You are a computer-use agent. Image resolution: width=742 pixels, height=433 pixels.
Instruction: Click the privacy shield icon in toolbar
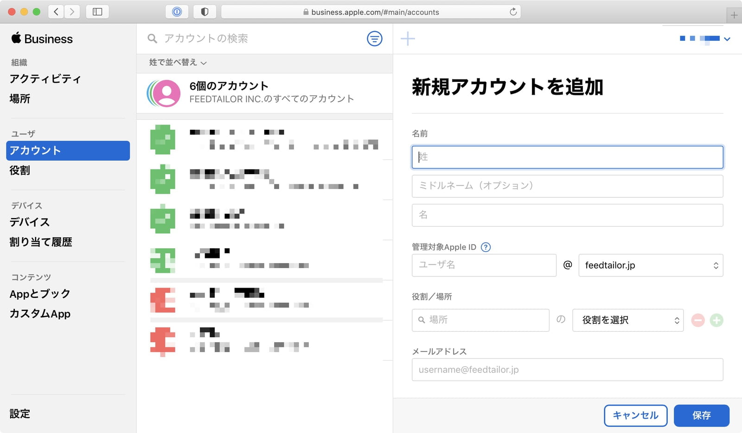click(x=205, y=12)
